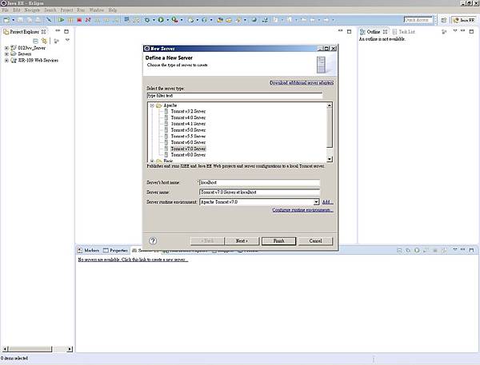The height and width of the screenshot is (365, 480).
Task: Open the Project menu
Action: (x=66, y=10)
